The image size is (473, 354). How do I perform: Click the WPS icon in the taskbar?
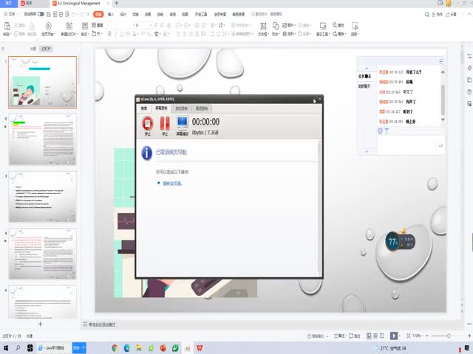[x=200, y=347]
